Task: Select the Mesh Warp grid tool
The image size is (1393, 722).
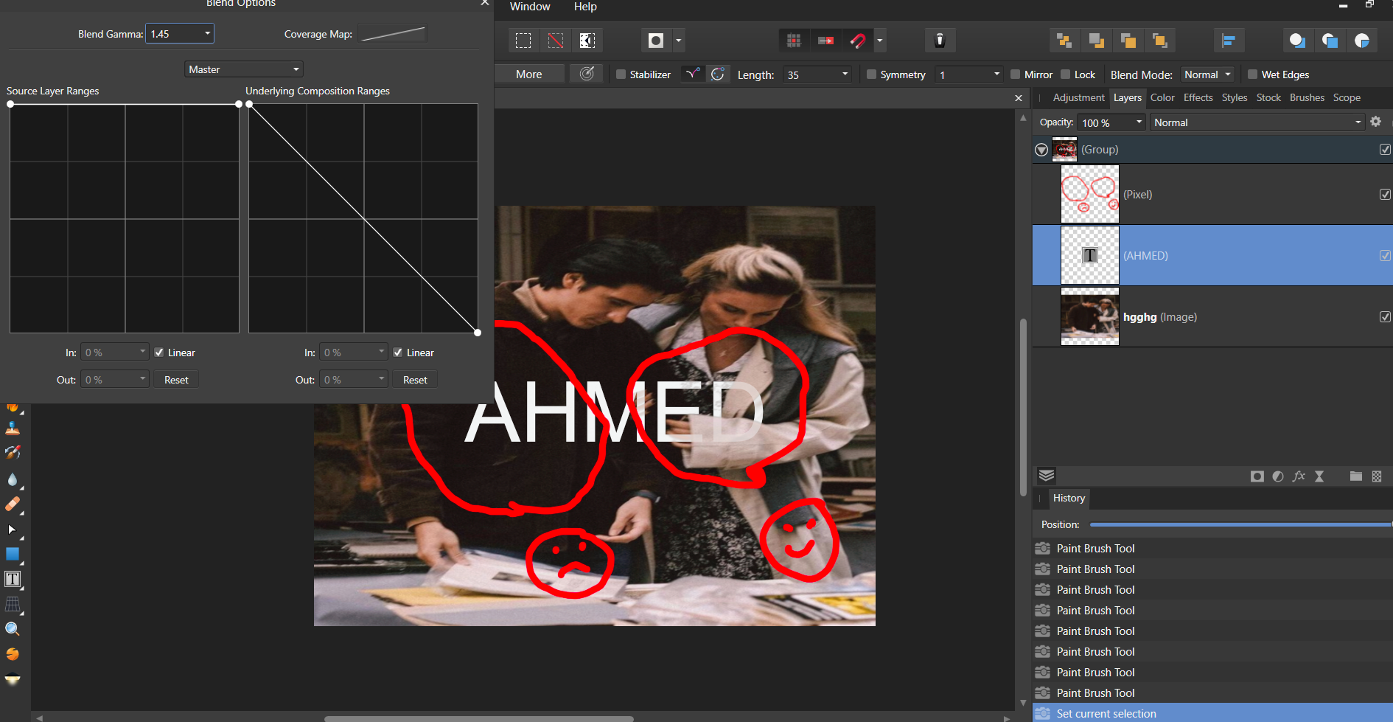Action: [13, 604]
